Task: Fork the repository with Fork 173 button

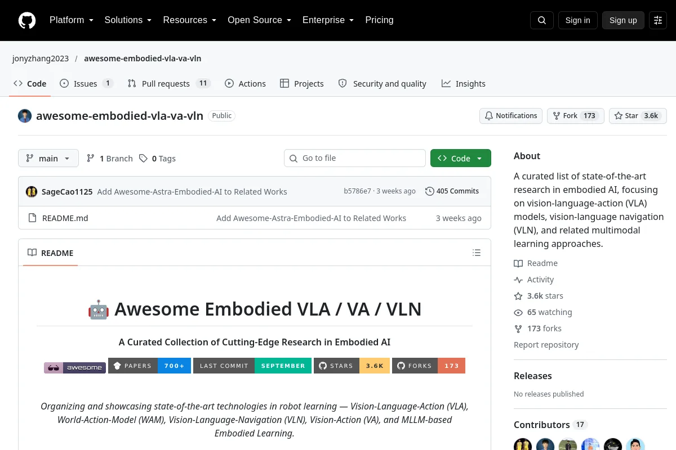Action: click(x=575, y=116)
